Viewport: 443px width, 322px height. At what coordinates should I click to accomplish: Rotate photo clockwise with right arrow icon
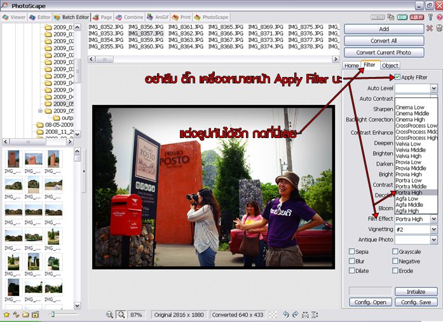coord(296,314)
